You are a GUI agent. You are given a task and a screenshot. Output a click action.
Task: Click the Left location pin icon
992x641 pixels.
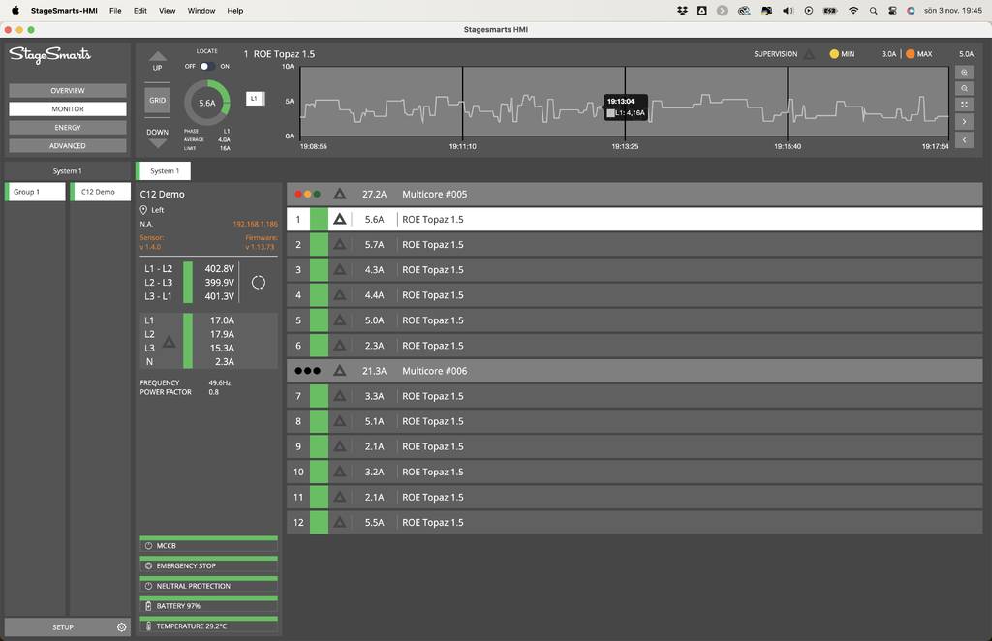[x=143, y=210]
